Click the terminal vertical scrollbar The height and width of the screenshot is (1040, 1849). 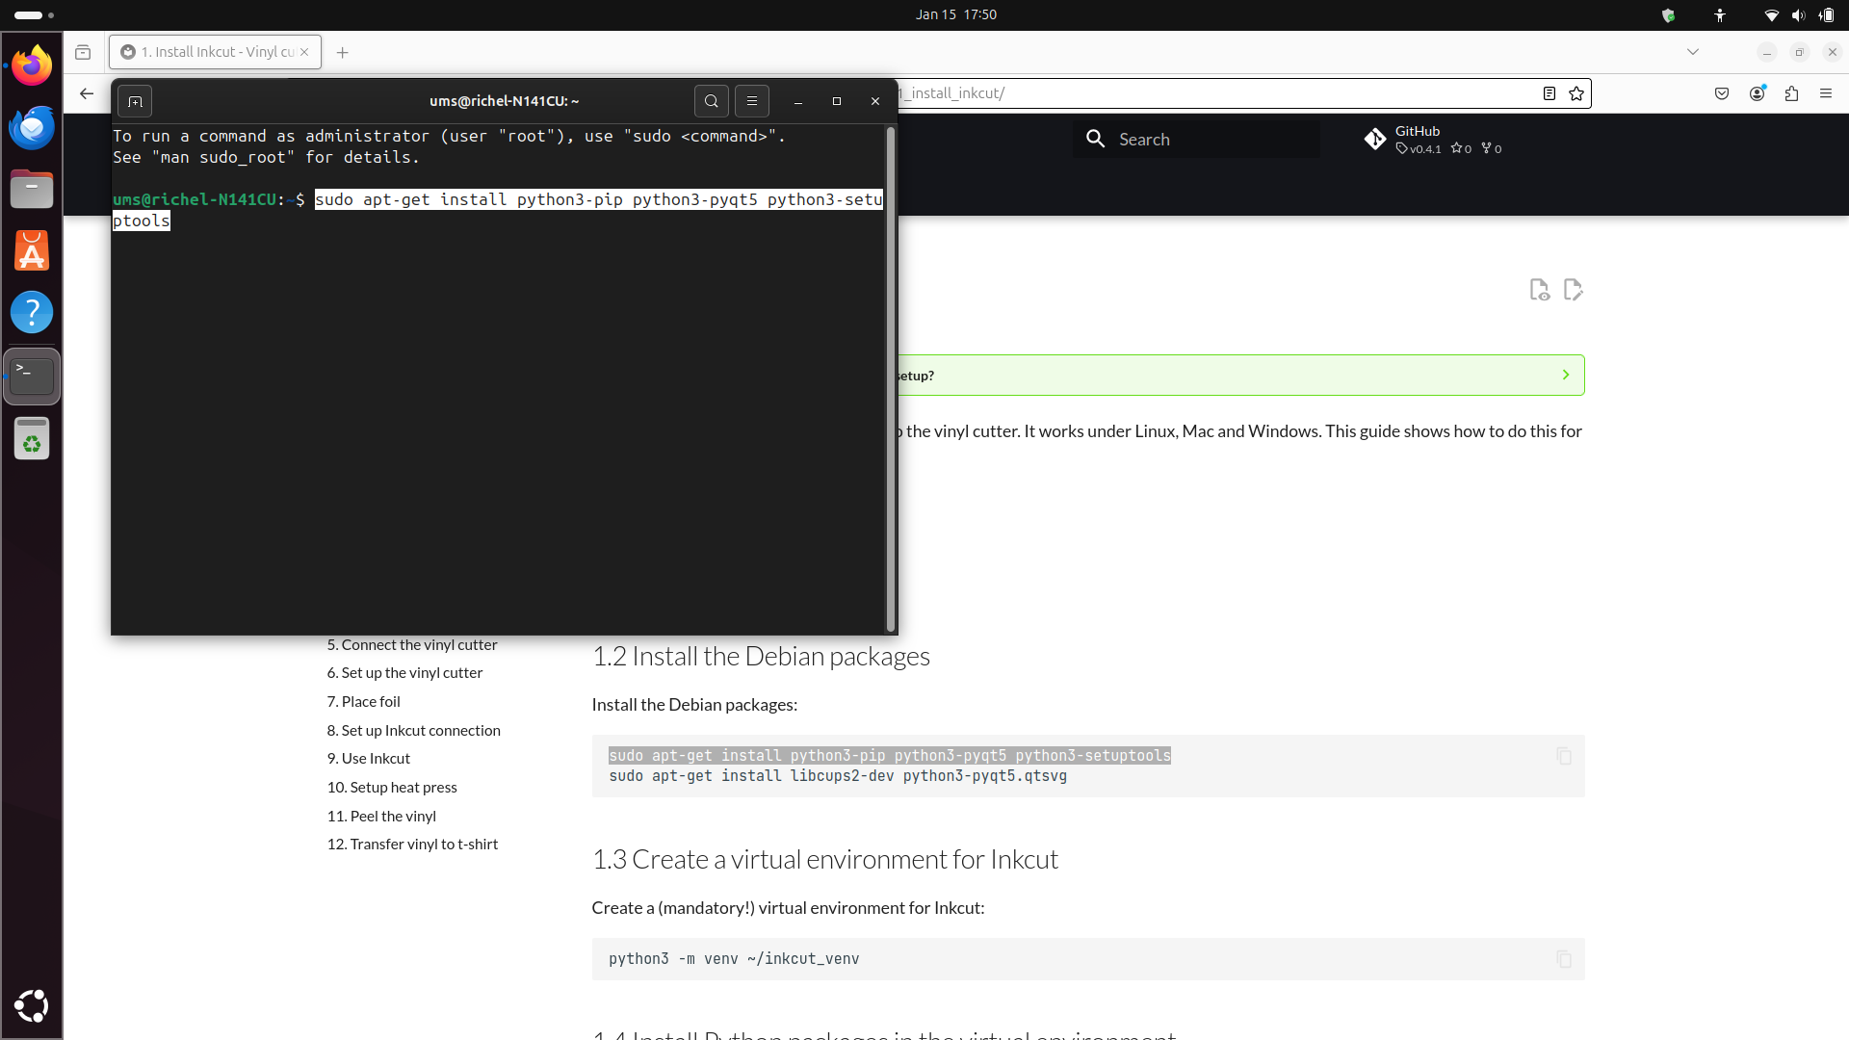tap(891, 378)
